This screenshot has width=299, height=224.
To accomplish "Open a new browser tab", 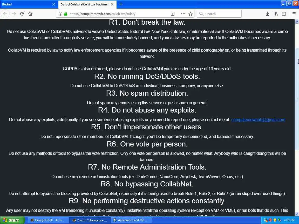I will pos(121,4).
